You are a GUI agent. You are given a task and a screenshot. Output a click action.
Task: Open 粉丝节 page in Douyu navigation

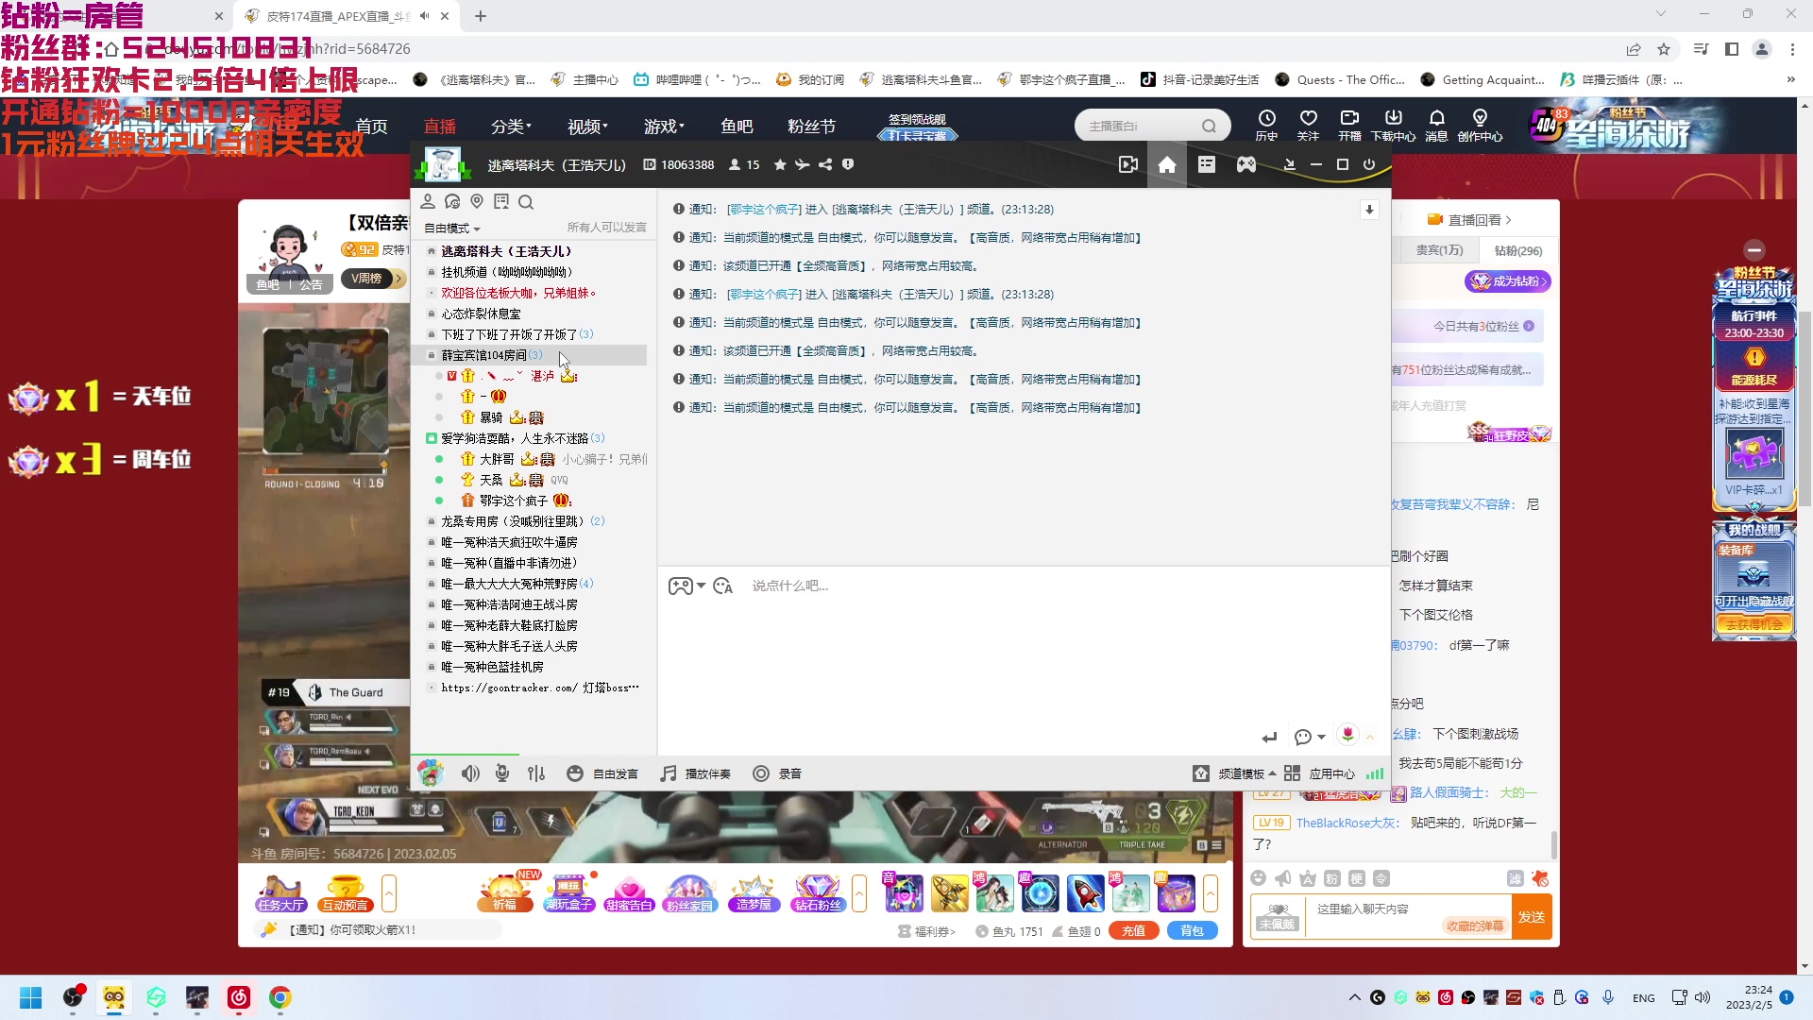[x=811, y=126]
